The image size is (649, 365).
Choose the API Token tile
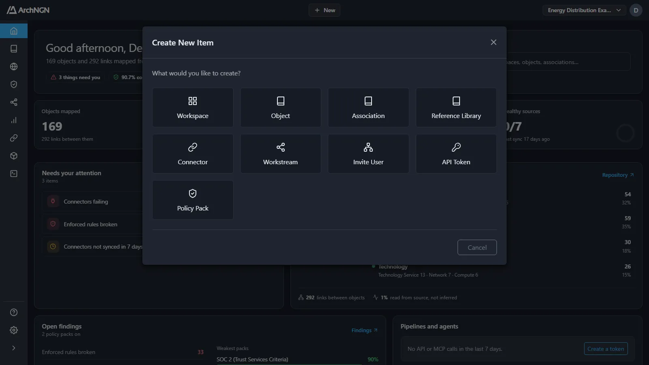pyautogui.click(x=456, y=154)
